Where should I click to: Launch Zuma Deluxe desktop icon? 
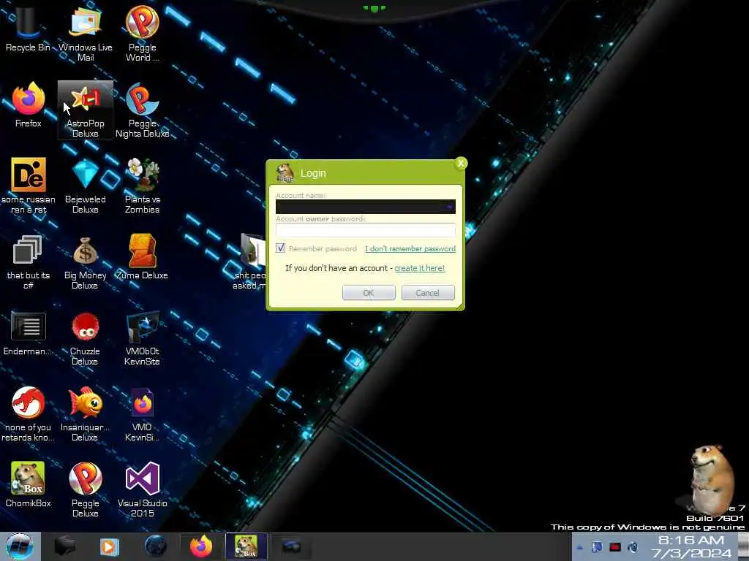143,256
